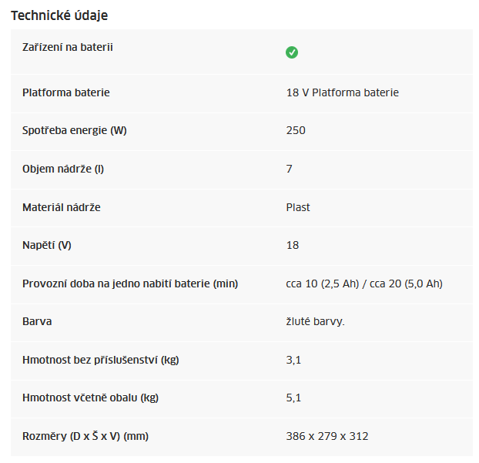Click the Spotřeba energie (W) label
Image resolution: width=479 pixels, height=463 pixels.
click(75, 130)
